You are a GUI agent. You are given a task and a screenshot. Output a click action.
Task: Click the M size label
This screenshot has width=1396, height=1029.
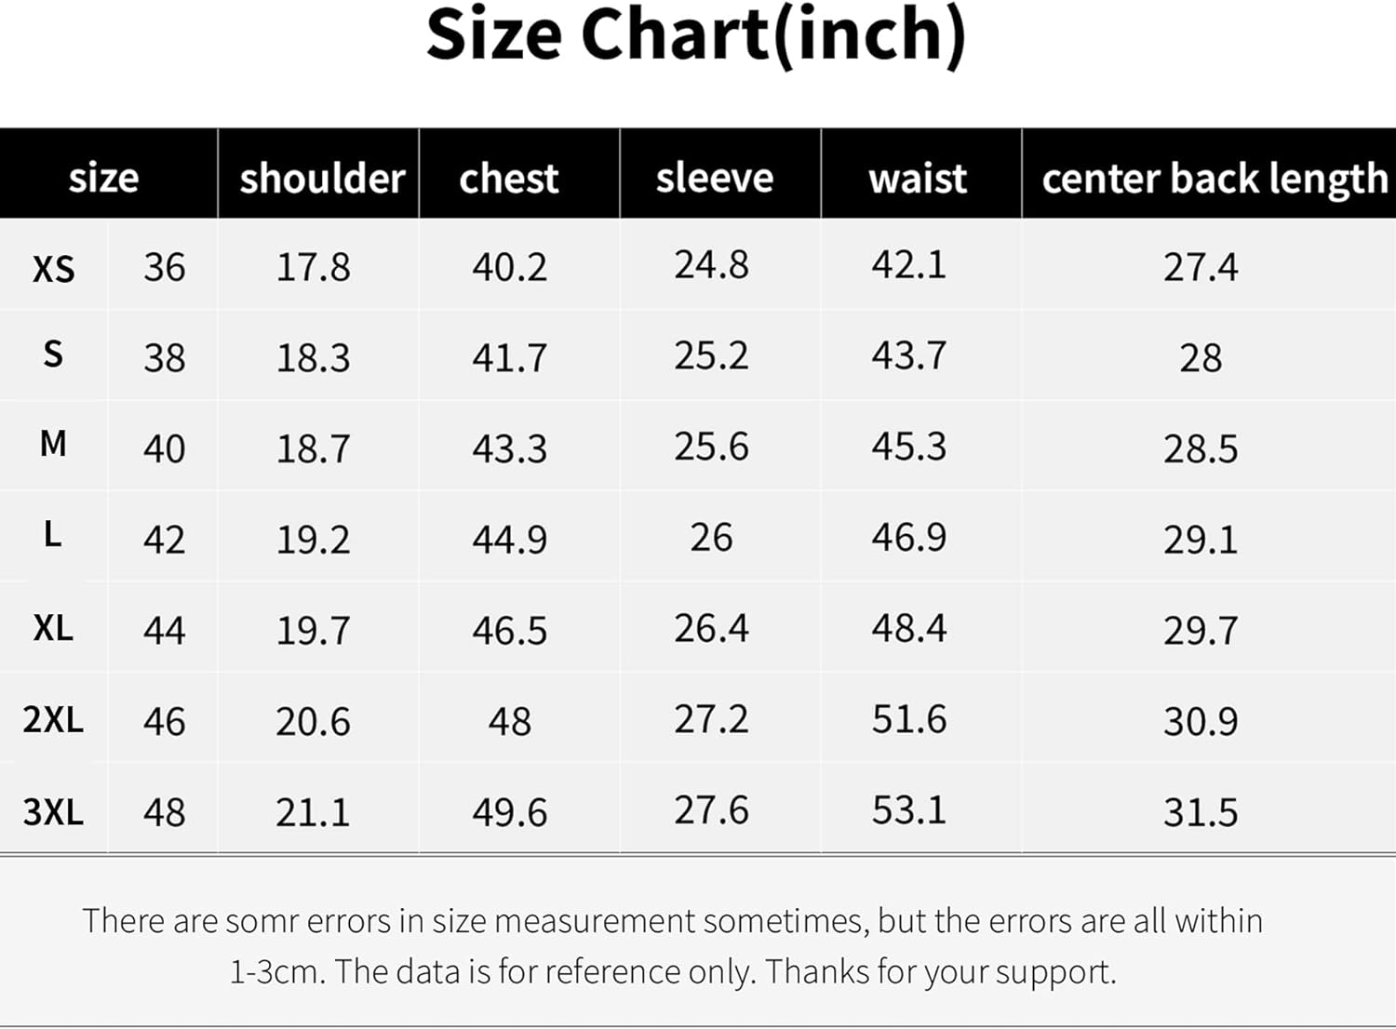point(53,444)
